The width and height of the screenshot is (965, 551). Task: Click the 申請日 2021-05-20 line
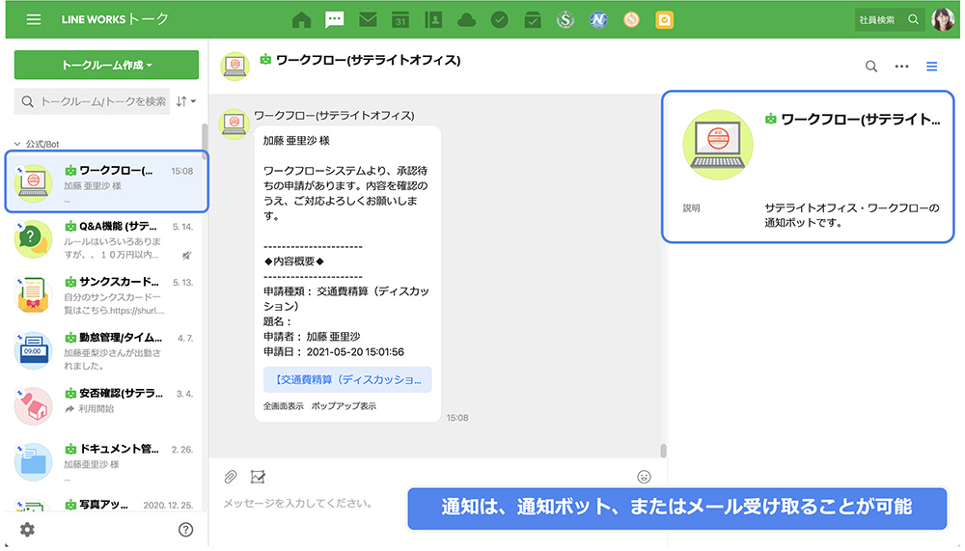pyautogui.click(x=334, y=352)
